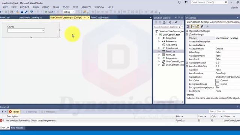Start debugging with the green Start button
This screenshot has width=240, height=135.
click(x=49, y=12)
